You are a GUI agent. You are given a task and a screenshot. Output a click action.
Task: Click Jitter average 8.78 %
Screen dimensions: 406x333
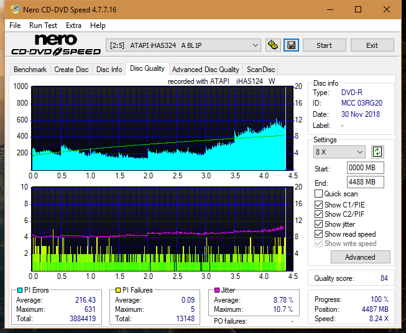(284, 300)
